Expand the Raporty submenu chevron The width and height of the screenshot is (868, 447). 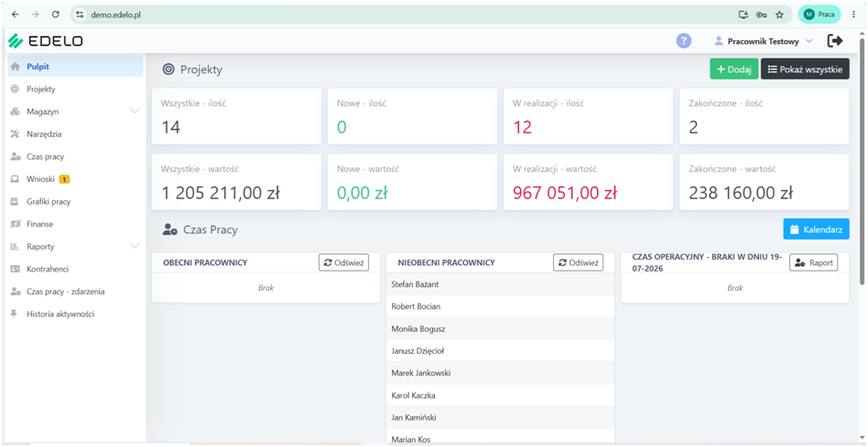135,246
